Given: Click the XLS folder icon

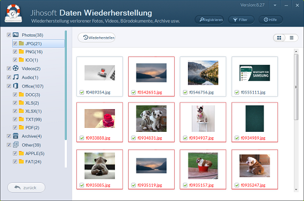Looking at the screenshot, I should (22, 103).
